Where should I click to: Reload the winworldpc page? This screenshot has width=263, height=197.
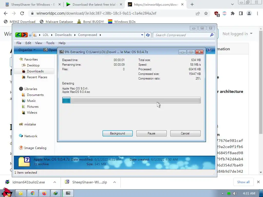tap(22, 13)
